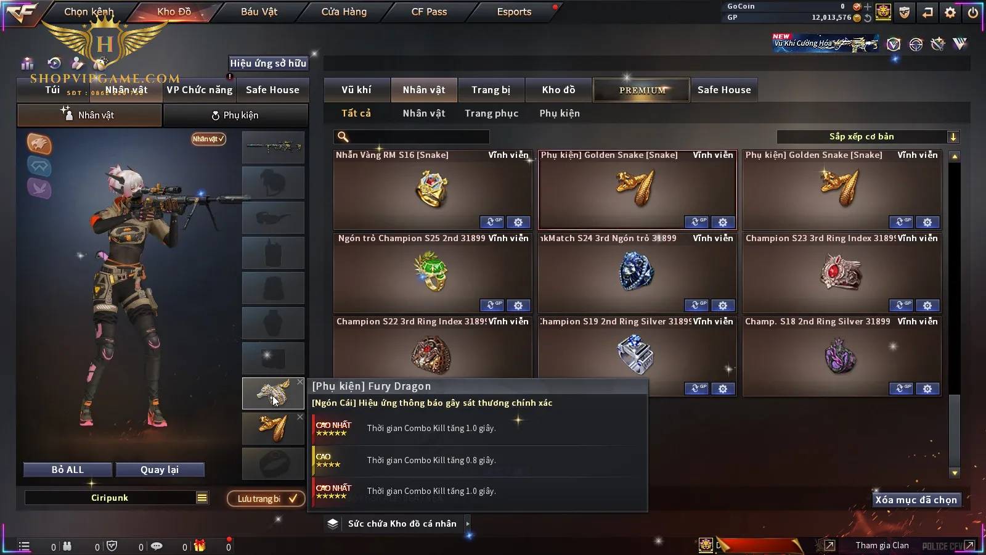Image resolution: width=986 pixels, height=555 pixels.
Task: Click the list menu icon beside Ciripunk
Action: [202, 498]
